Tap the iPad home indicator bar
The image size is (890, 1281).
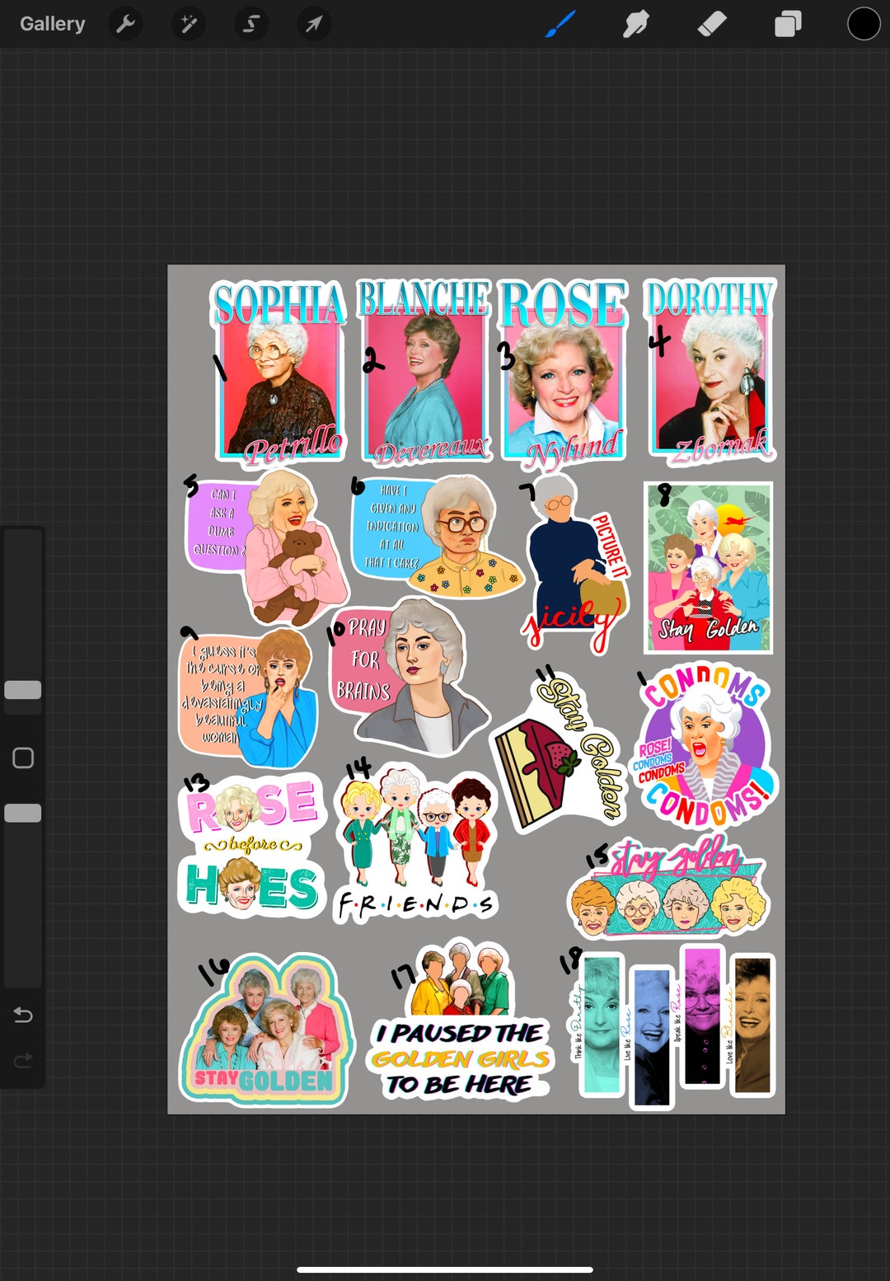445,1269
